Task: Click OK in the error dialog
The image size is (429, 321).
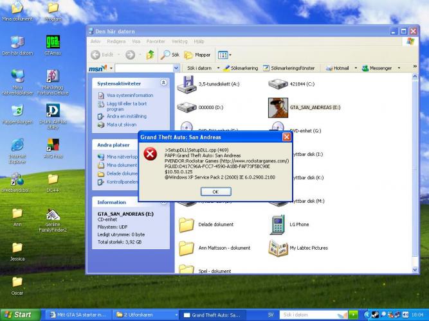Action: (215, 191)
